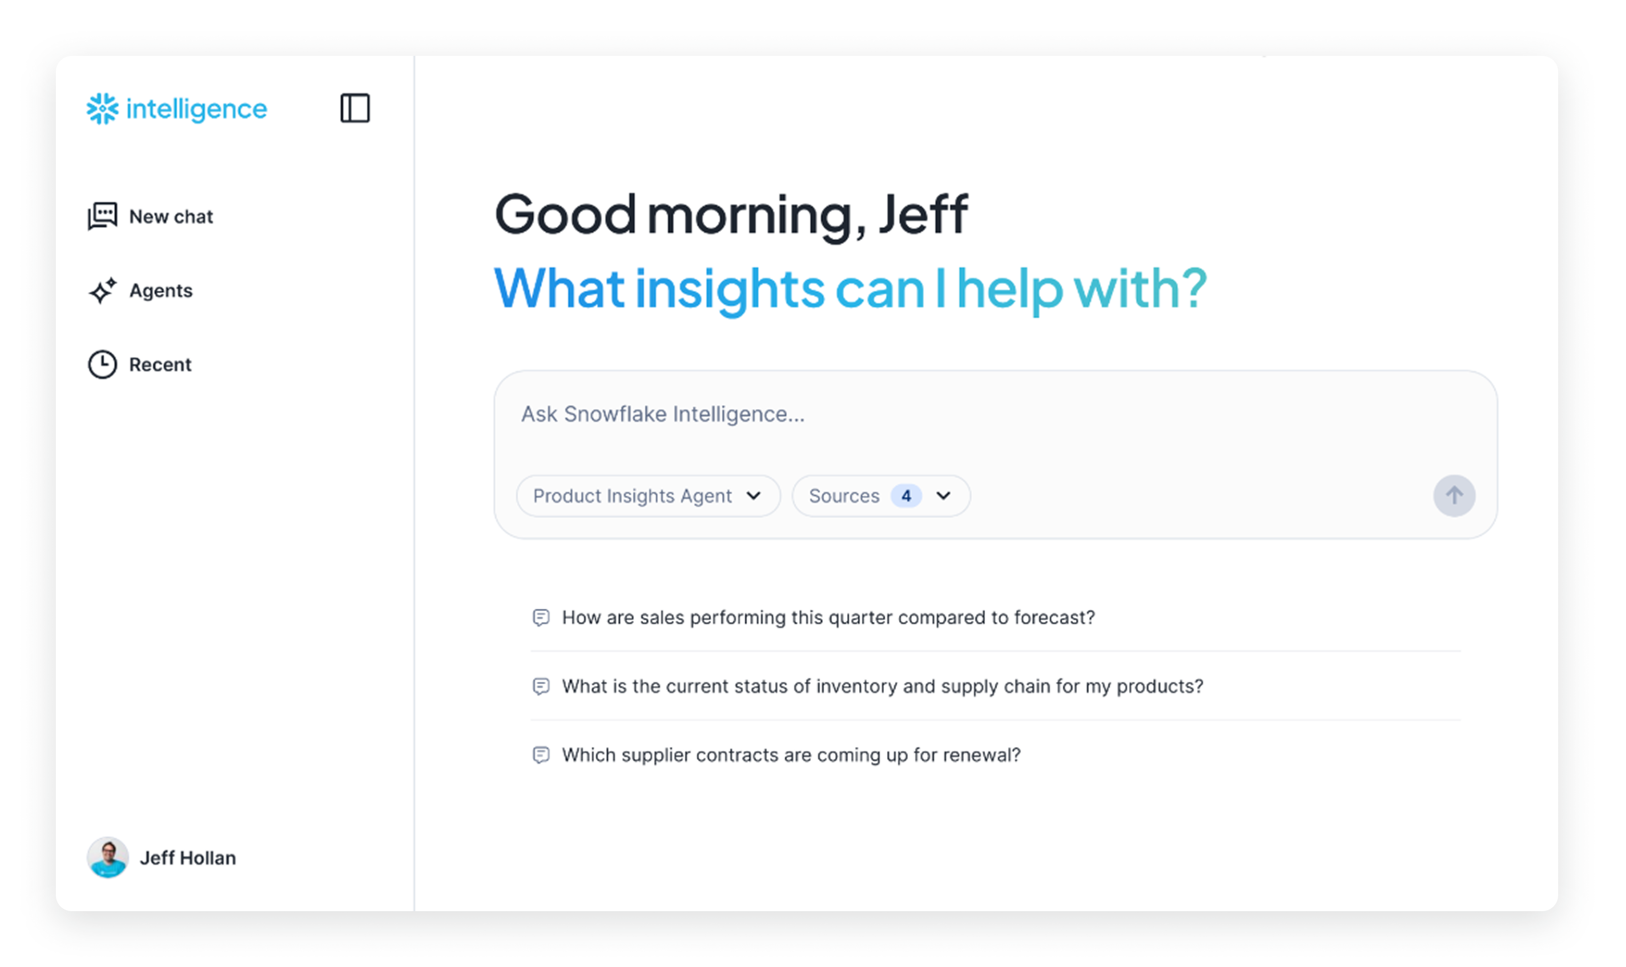Viewport: 1626px width, 967px height.
Task: Select the sales vs forecast suggestion
Action: (x=828, y=617)
